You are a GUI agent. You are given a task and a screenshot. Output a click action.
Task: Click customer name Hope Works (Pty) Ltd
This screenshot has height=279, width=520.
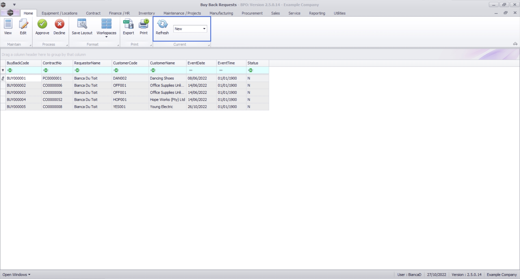click(x=167, y=99)
